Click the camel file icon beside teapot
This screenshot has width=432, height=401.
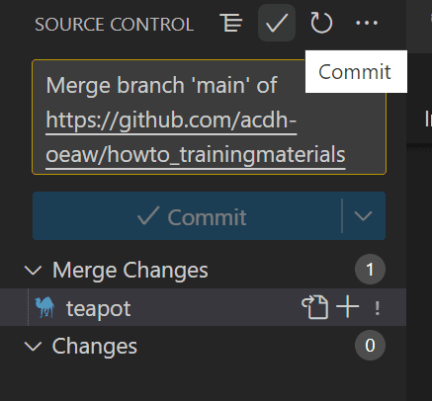point(44,307)
